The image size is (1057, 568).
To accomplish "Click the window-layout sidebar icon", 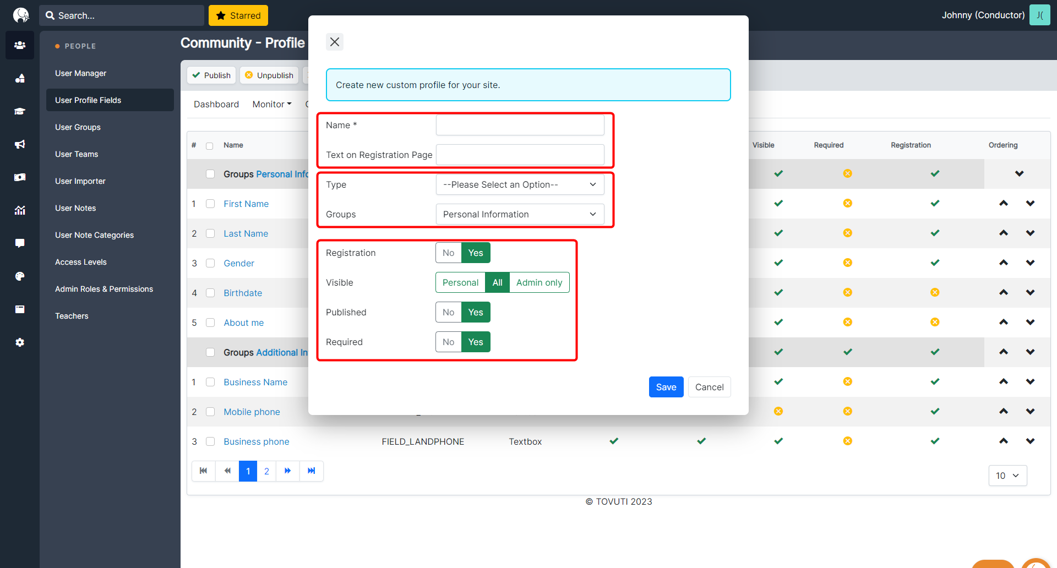I will click(x=20, y=309).
